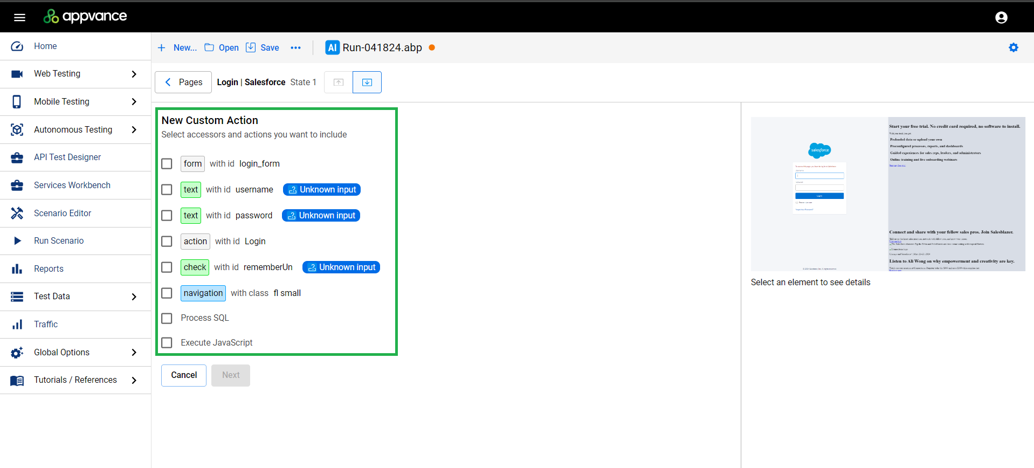This screenshot has height=468, width=1034.
Task: Check the navigation fl small checkbox
Action: tap(167, 293)
